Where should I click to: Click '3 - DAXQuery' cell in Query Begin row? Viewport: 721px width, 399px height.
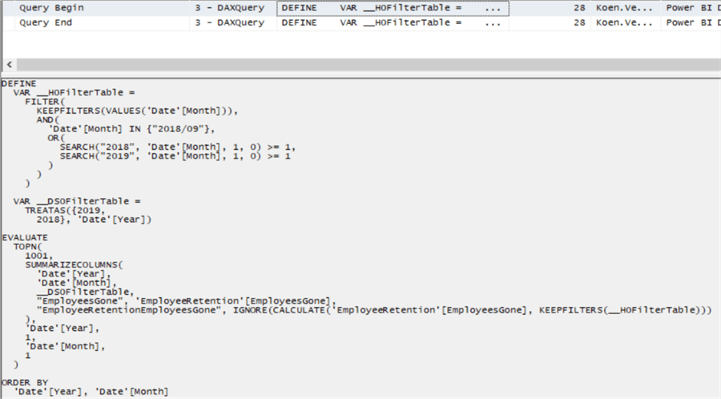(229, 8)
